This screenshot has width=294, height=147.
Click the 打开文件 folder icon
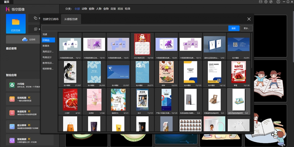point(16,22)
